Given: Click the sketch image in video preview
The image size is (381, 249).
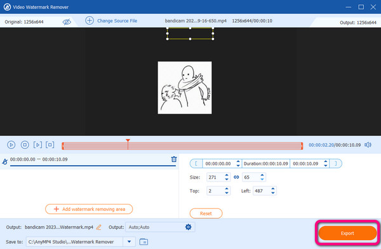Looking at the screenshot, I should coord(185,88).
